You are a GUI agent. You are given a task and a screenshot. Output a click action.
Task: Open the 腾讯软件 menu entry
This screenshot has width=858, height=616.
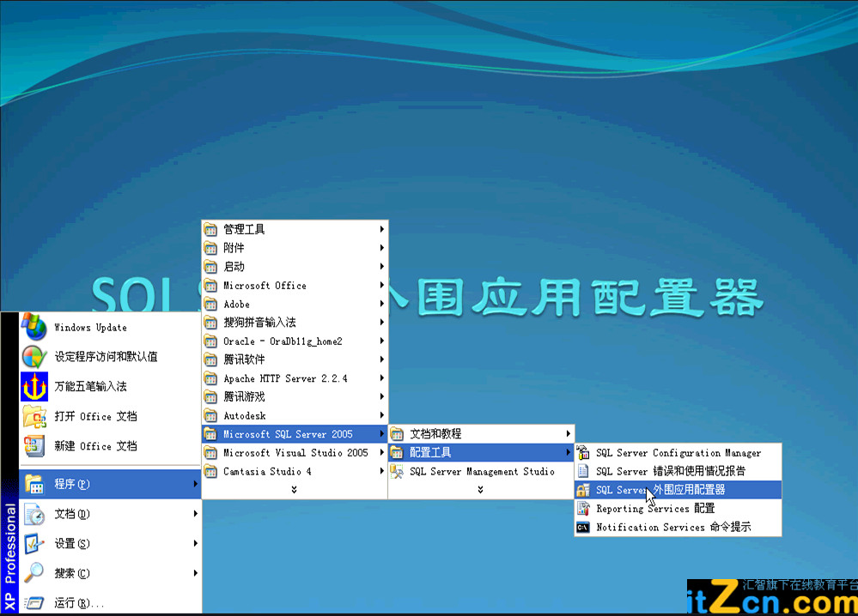tap(295, 359)
